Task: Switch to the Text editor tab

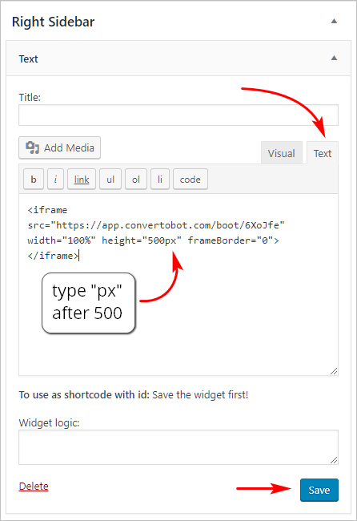Action: 323,153
